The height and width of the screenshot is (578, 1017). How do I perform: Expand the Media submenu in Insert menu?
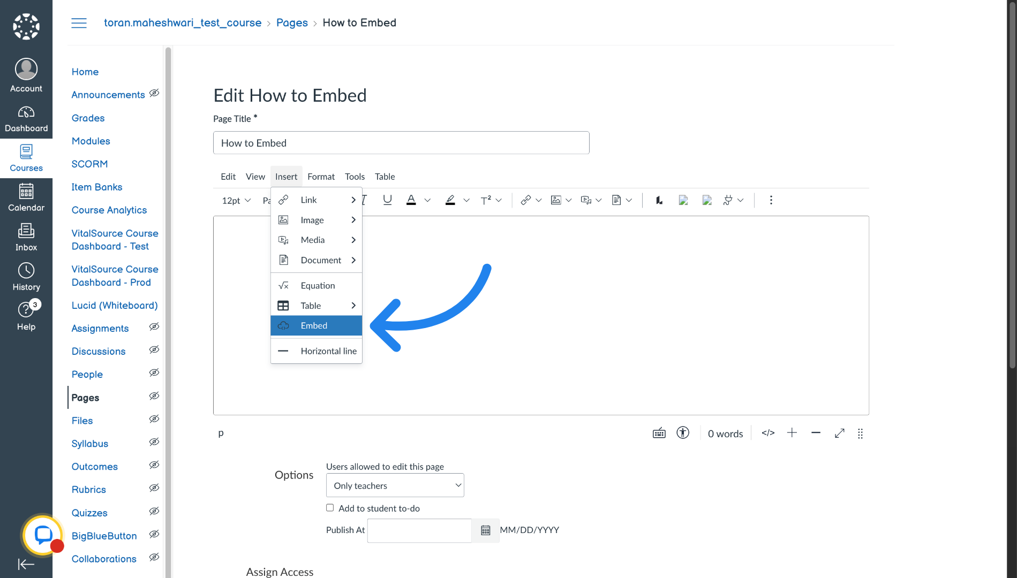click(x=317, y=240)
